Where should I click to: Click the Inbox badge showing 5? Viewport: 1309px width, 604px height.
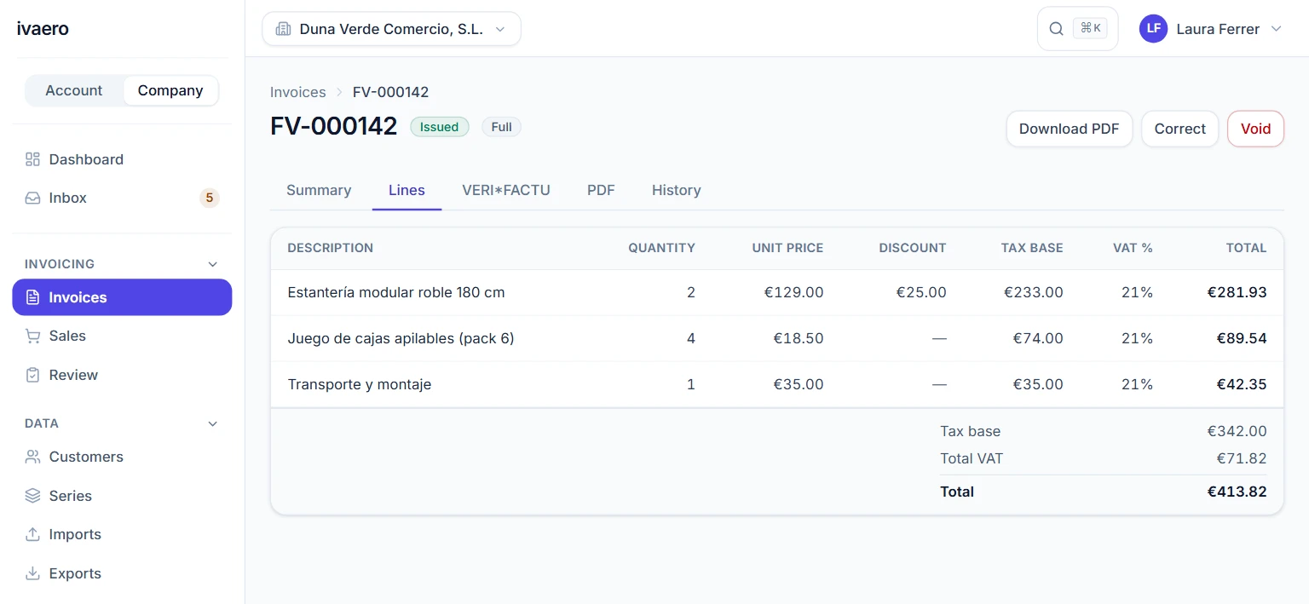coord(209,198)
